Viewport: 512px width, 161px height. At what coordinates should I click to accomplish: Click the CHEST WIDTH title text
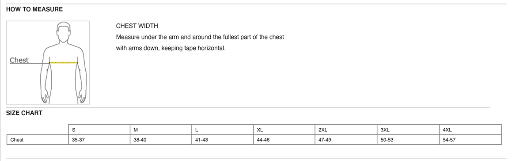click(137, 26)
